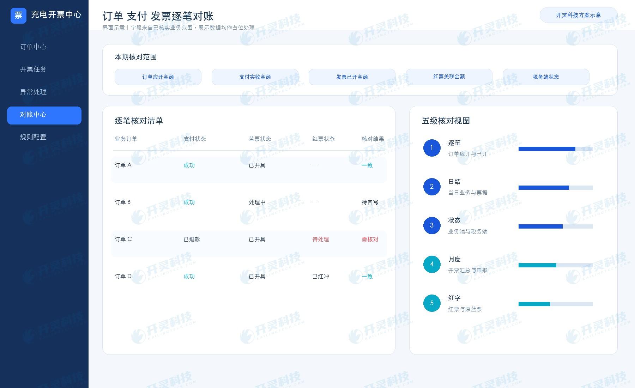Click red 待处理 status for 订单 C
Screen dimensions: 635x388
click(x=321, y=240)
